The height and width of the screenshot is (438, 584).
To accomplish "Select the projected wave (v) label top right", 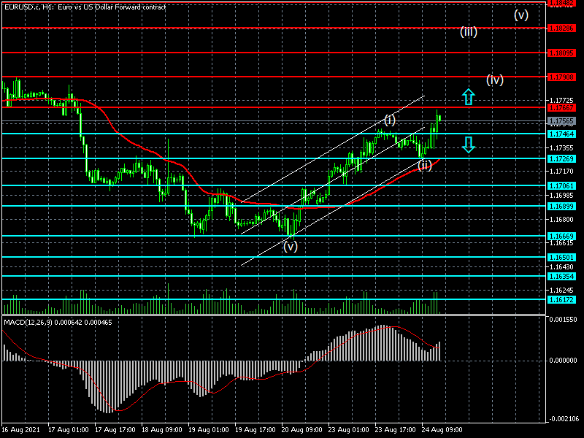I will [520, 15].
